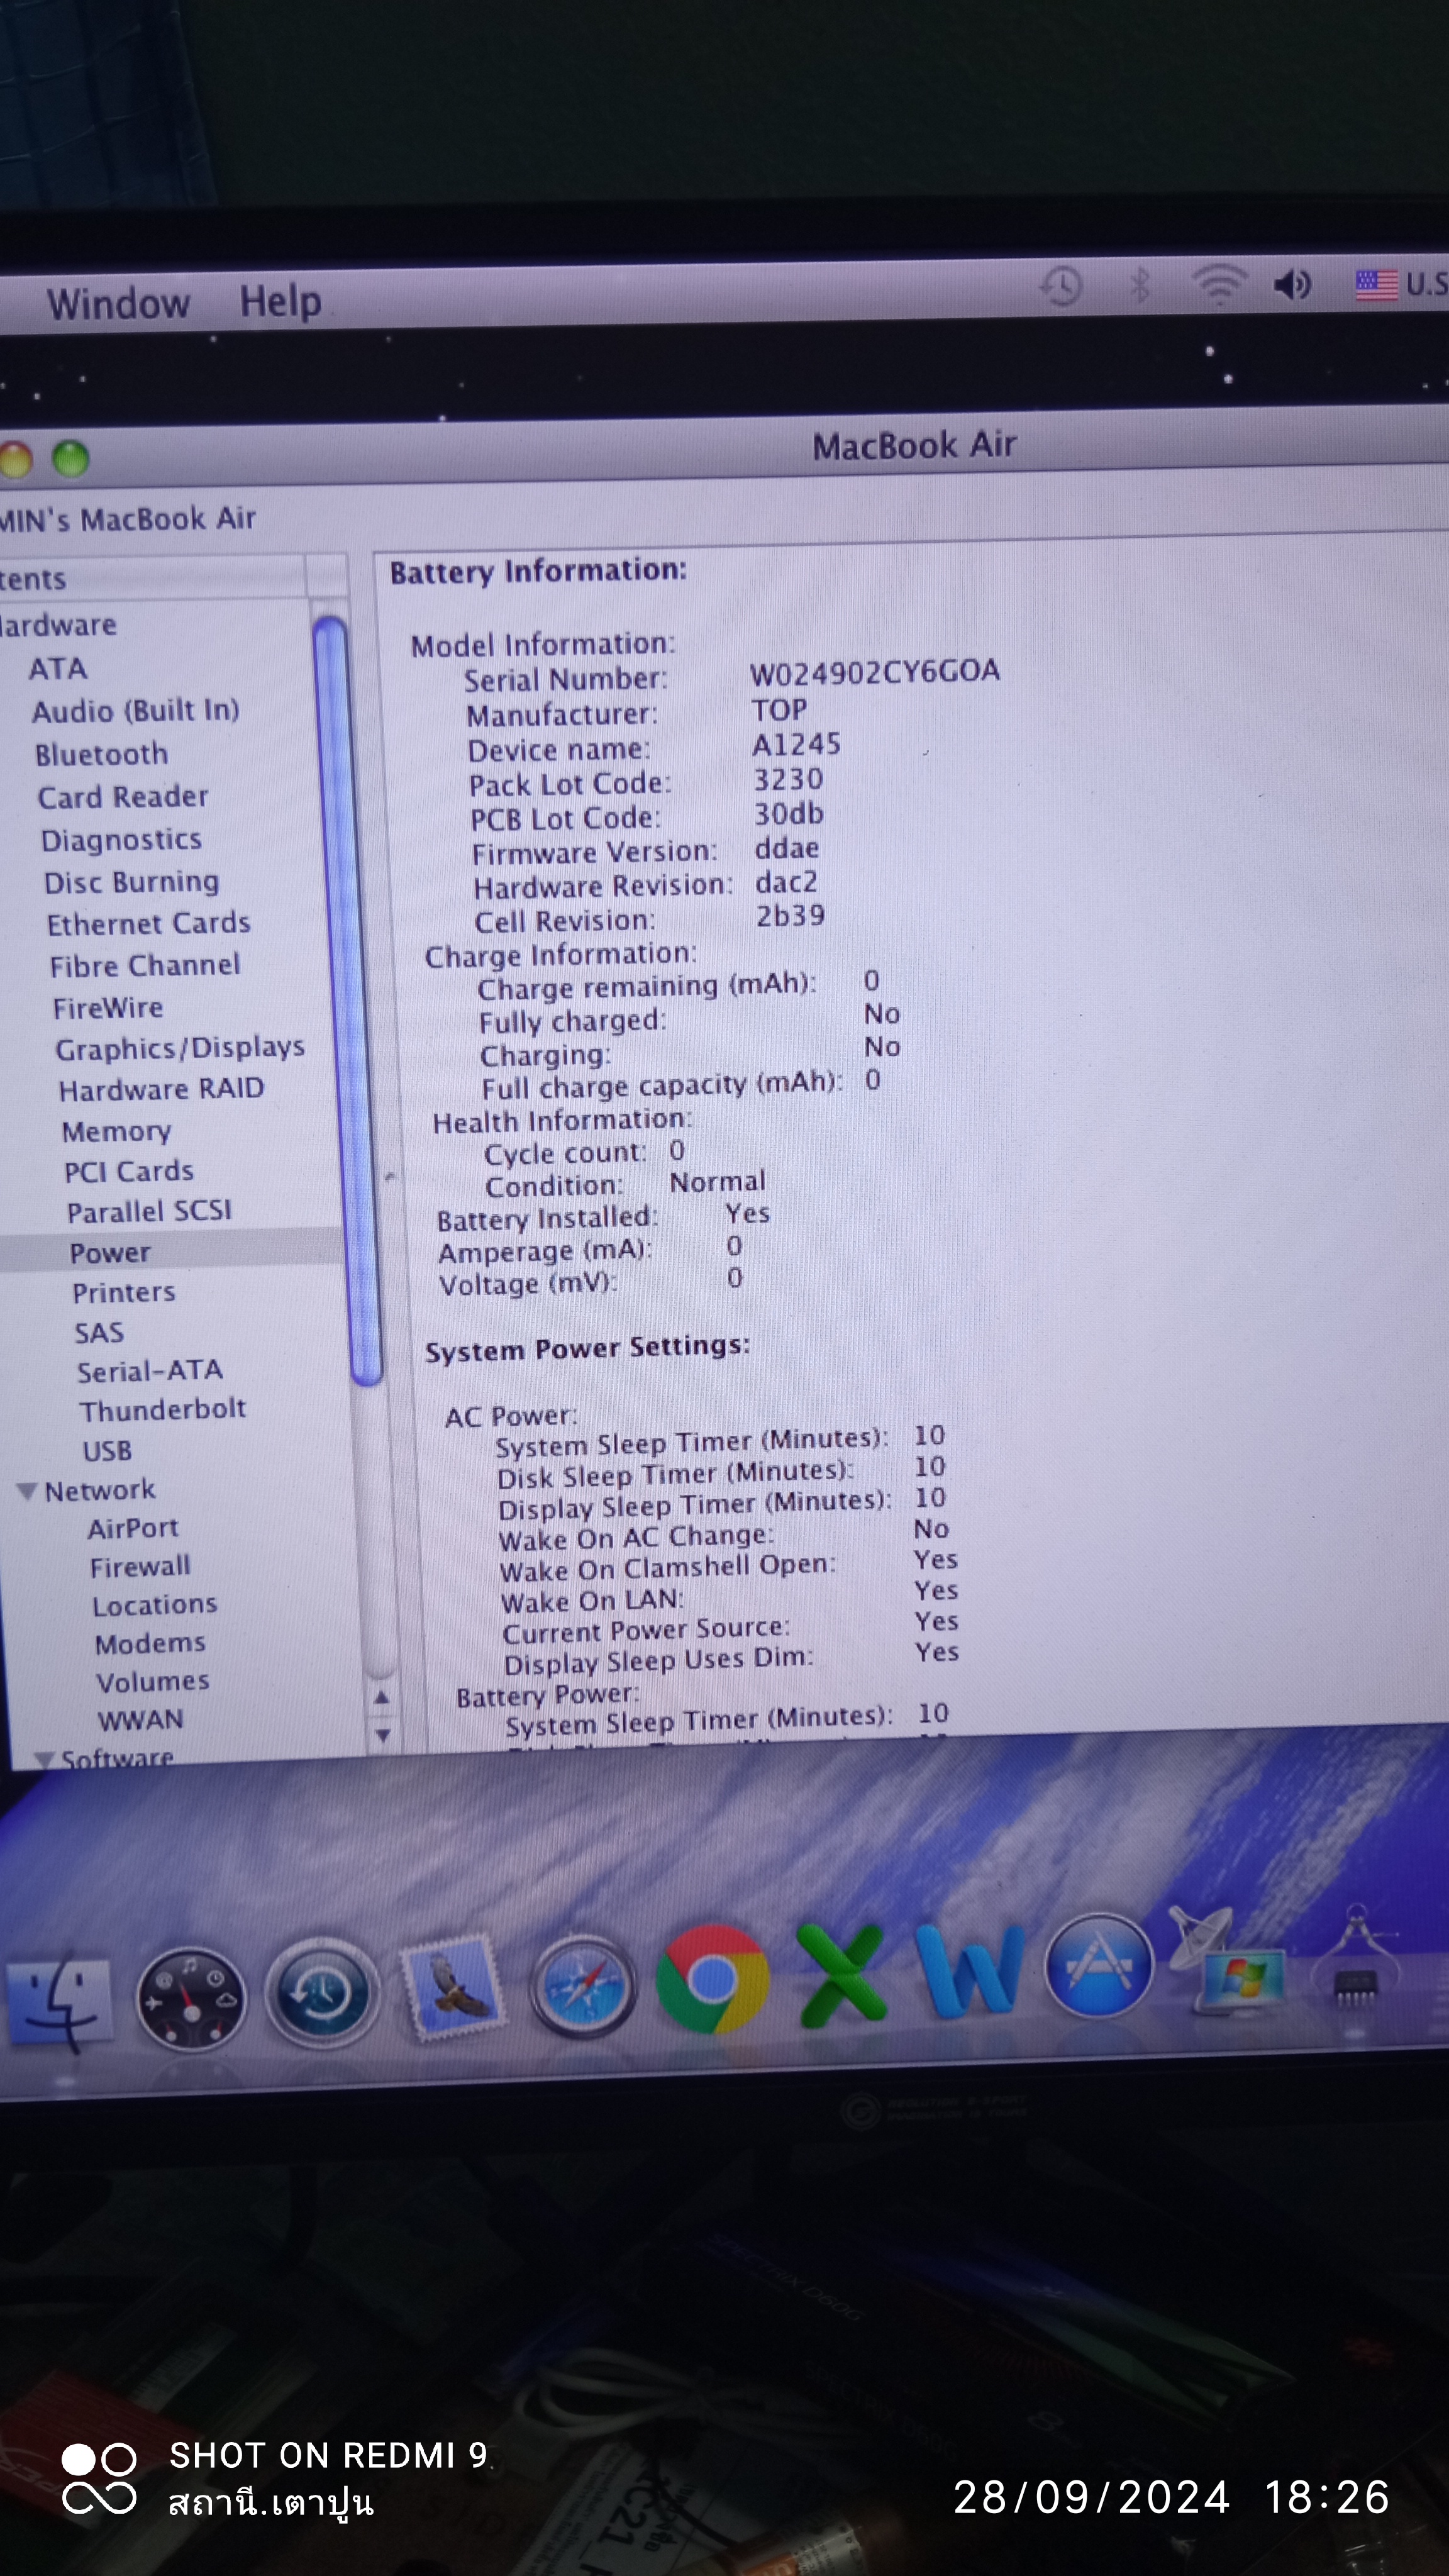The height and width of the screenshot is (2576, 1449).
Task: Select Memory in sidebar
Action: [116, 1131]
